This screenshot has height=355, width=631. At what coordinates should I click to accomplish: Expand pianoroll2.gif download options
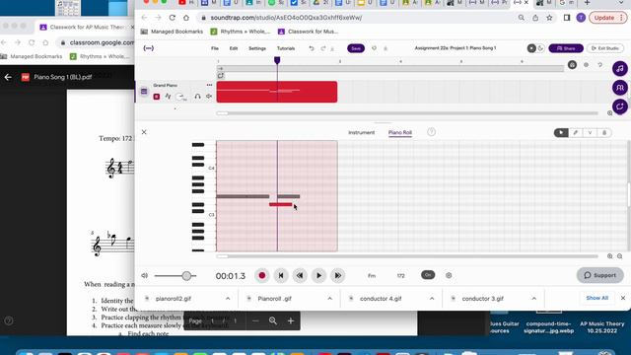coord(228,299)
